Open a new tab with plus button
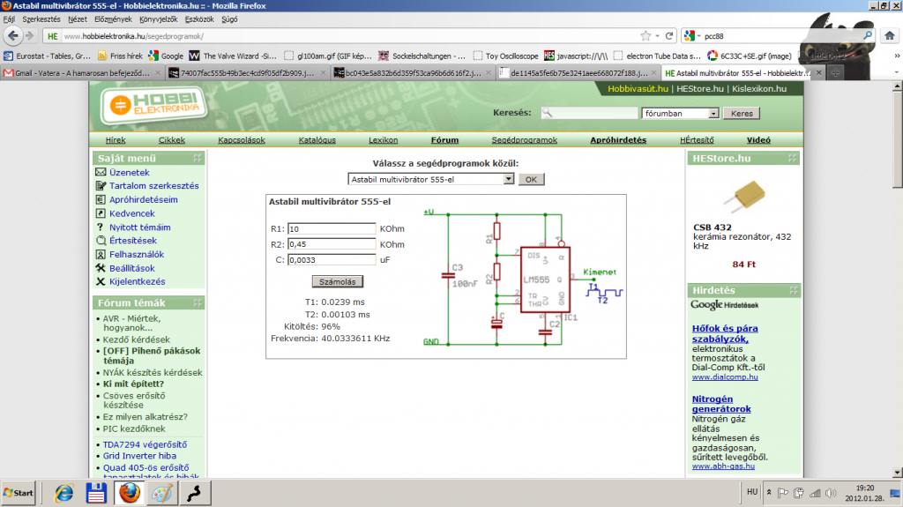903x507 pixels. (x=835, y=72)
